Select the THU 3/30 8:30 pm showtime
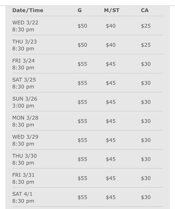 click(24, 159)
